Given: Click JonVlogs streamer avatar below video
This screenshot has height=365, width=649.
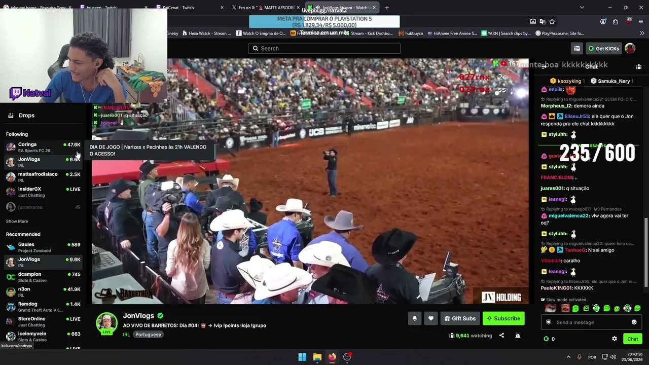Looking at the screenshot, I should click(x=107, y=323).
